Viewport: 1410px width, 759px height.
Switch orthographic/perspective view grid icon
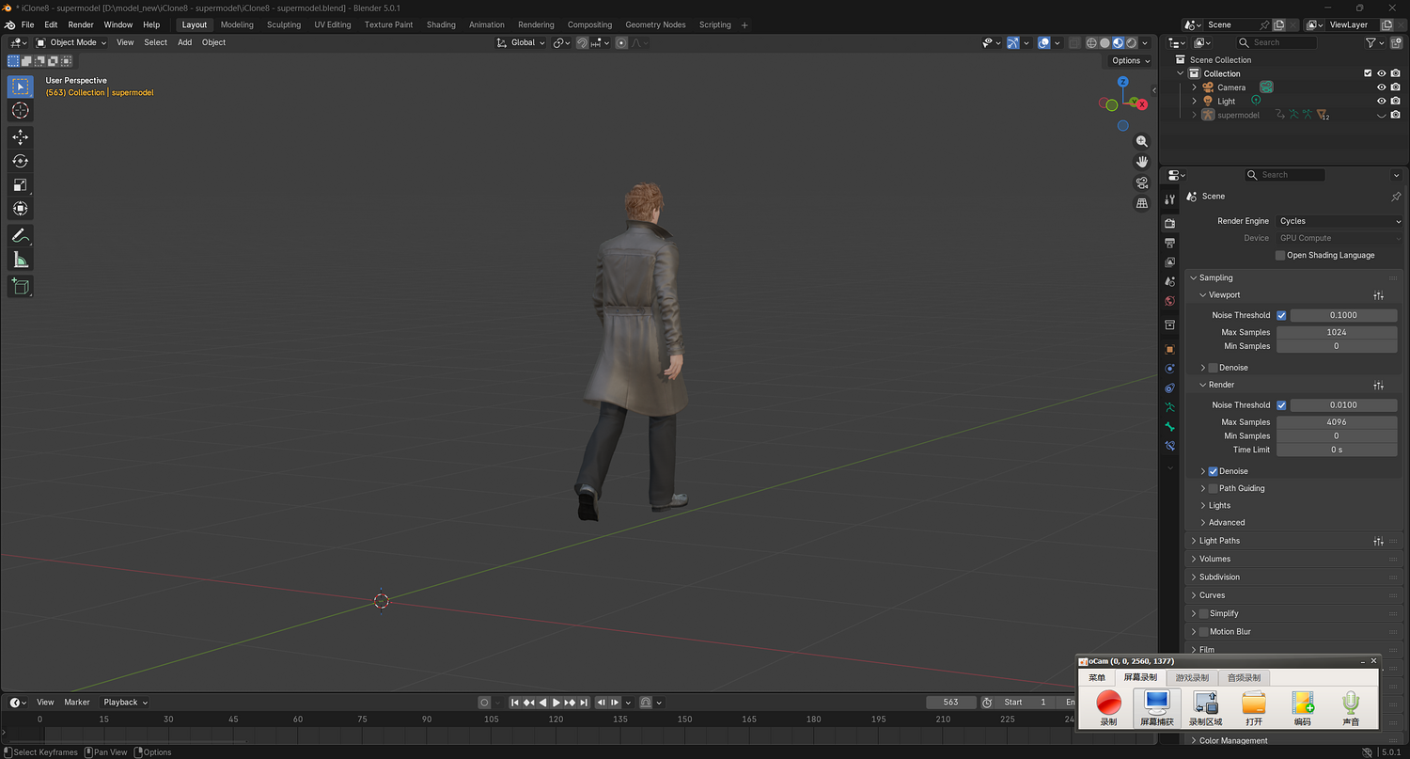click(1142, 203)
